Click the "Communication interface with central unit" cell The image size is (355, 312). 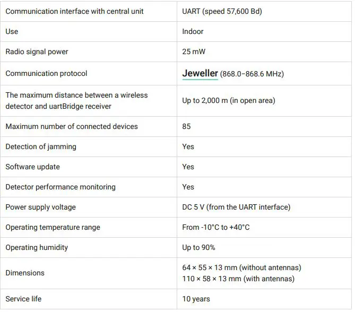(74, 11)
